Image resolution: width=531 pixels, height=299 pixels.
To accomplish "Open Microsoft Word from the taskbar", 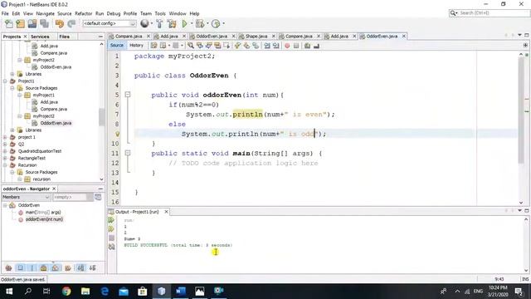I will [x=181, y=291].
